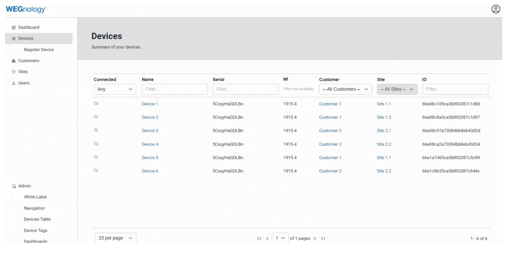Focus the ID filter text box
507x253 pixels.
pyautogui.click(x=455, y=89)
